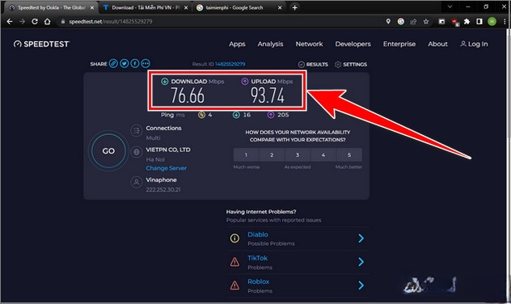Screen dimensions: 511x304
Task: Click the user icon beside Vinaphone
Action: pyautogui.click(x=136, y=182)
